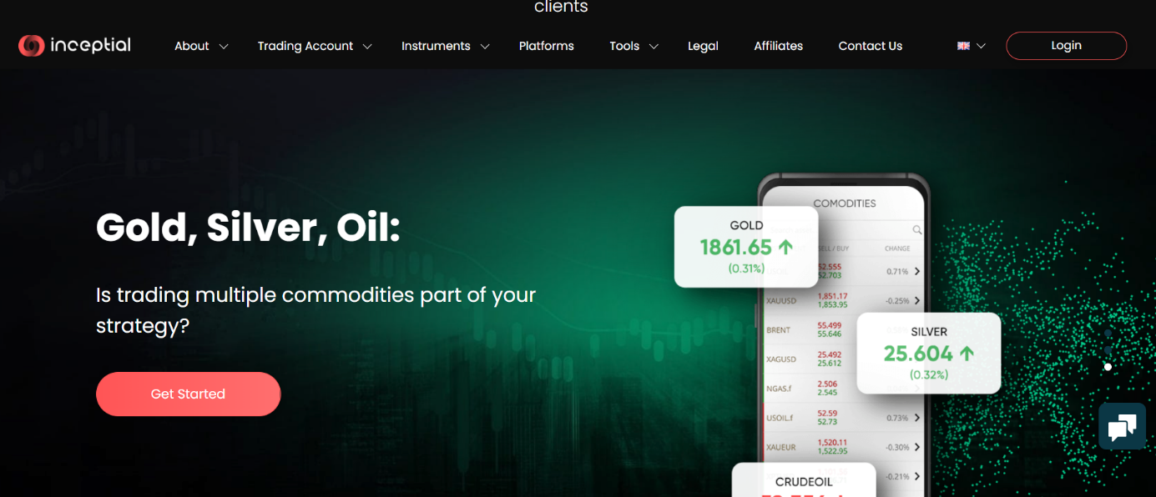Open the Instruments dropdown menu

tap(445, 47)
